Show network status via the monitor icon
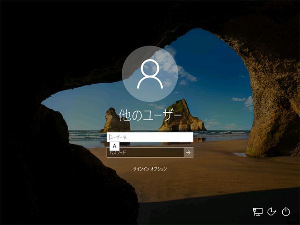The image size is (300, 225). click(258, 211)
